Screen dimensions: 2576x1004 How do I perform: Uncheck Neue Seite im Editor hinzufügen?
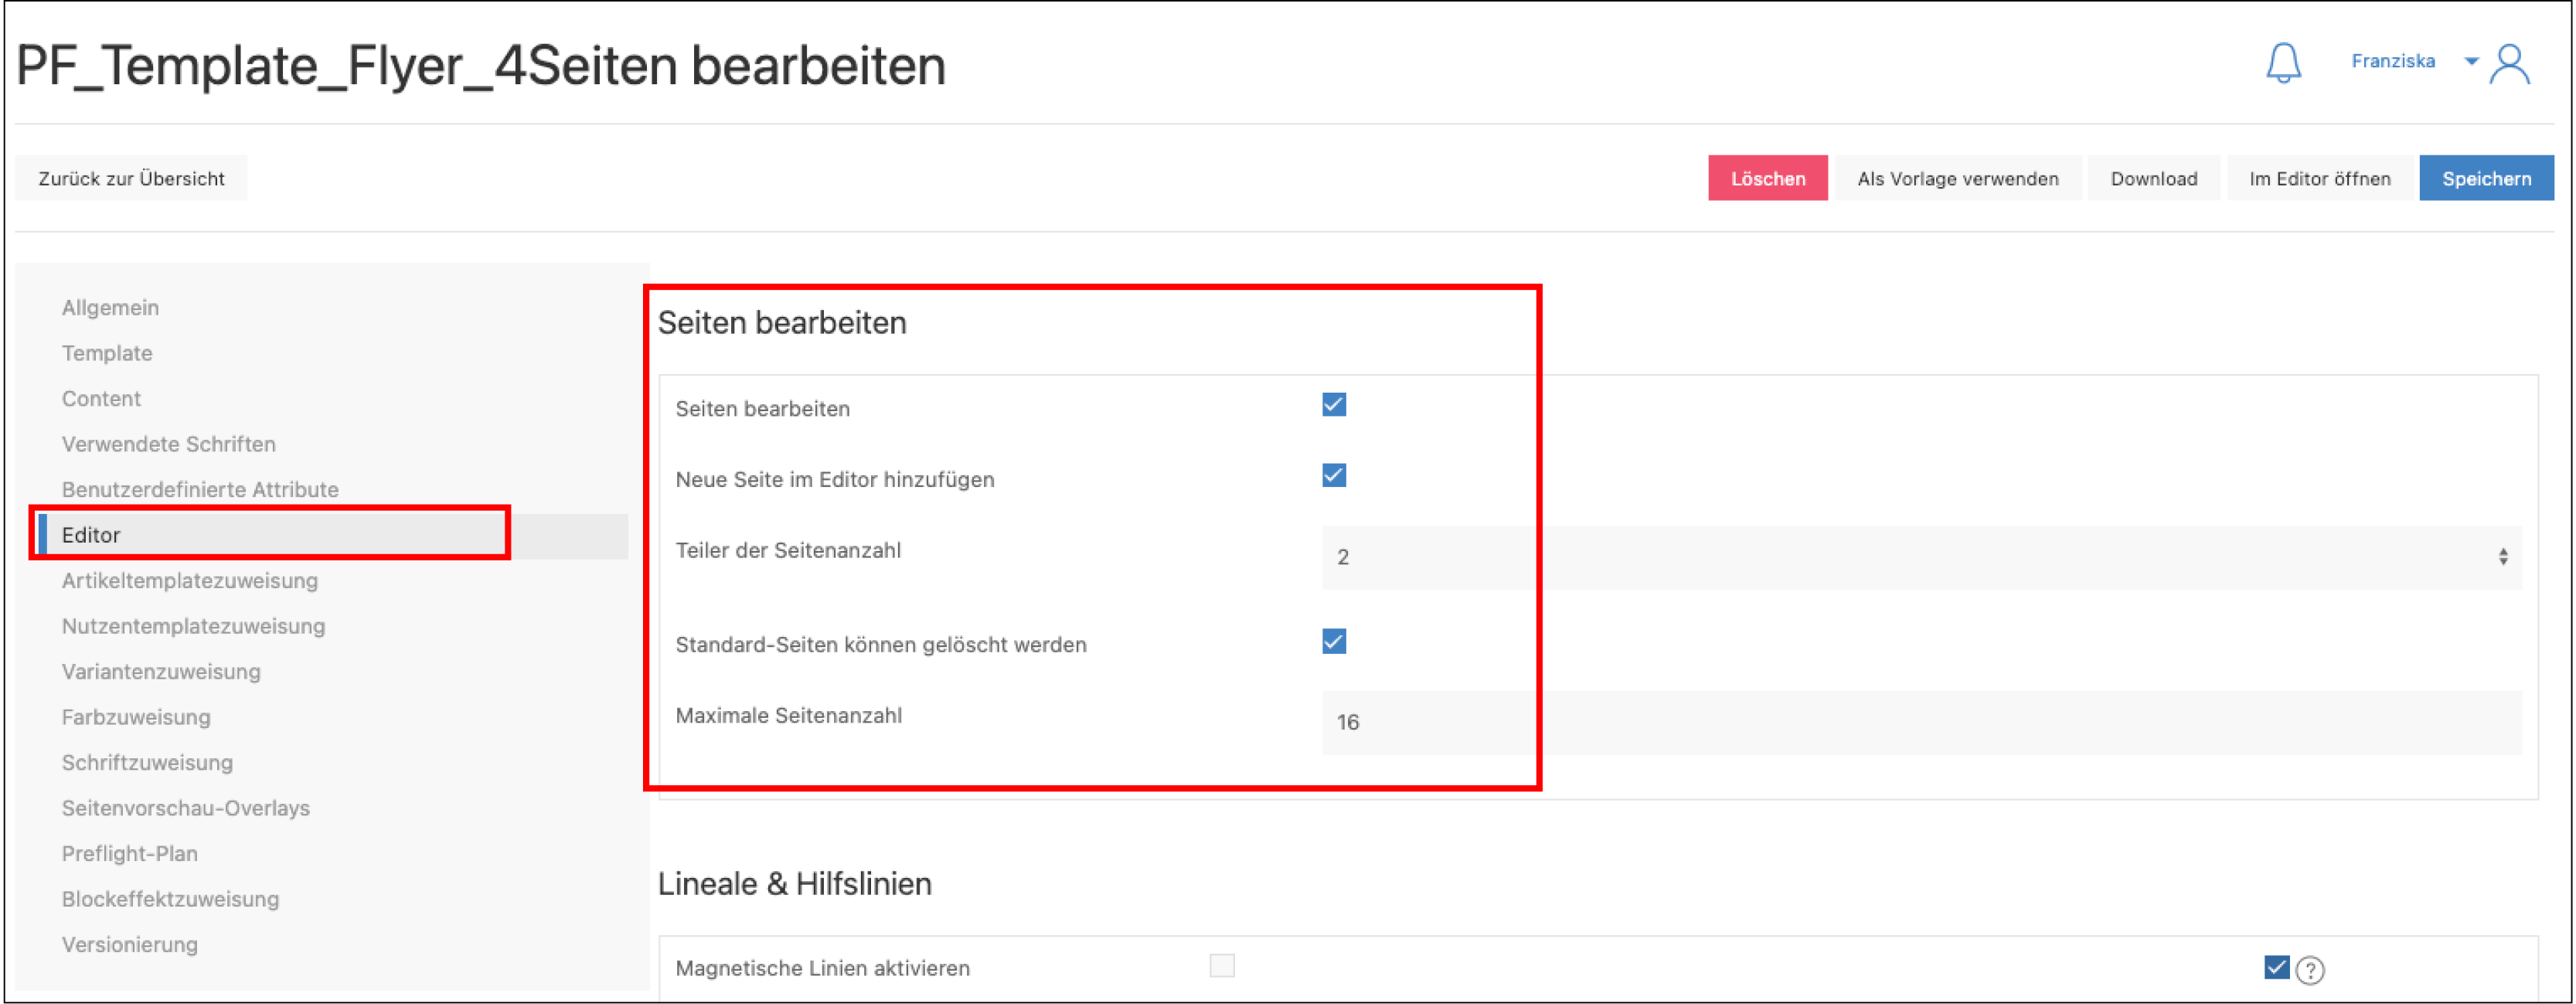point(1334,475)
